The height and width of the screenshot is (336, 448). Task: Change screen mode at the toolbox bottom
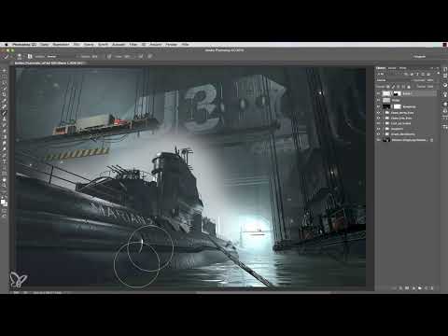point(4,216)
